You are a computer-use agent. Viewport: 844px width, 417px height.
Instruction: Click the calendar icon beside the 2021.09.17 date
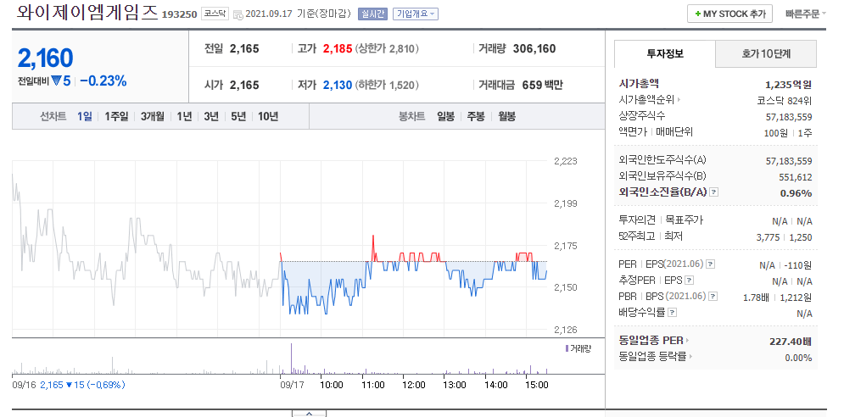pos(238,14)
